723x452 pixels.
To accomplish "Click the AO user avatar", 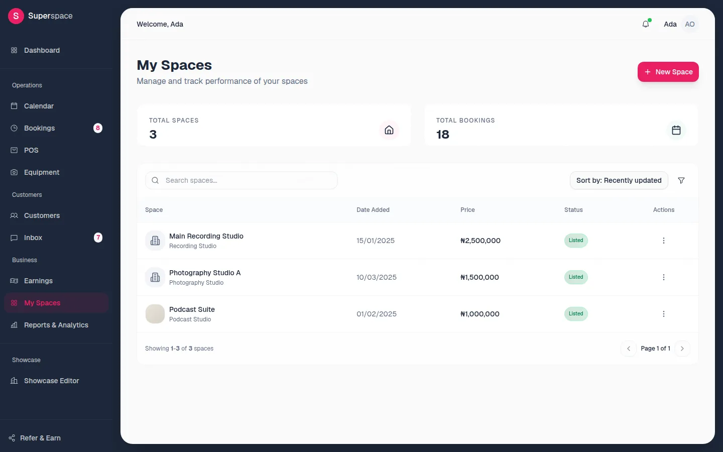I will tap(690, 24).
